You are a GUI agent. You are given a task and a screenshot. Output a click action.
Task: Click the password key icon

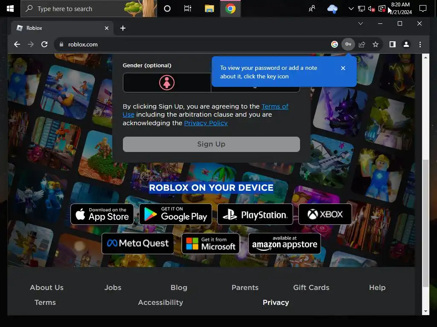click(x=348, y=44)
